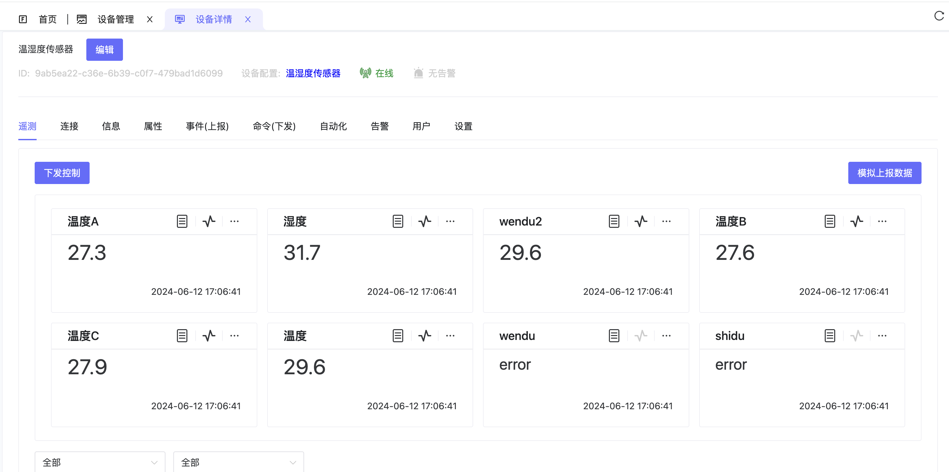This screenshot has width=949, height=472.
Task: Click the 下发控制 button
Action: point(62,173)
